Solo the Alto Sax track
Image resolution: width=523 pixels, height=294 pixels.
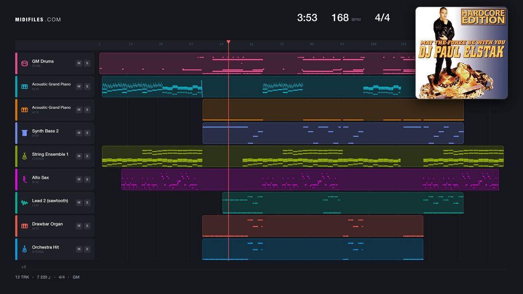click(87, 180)
